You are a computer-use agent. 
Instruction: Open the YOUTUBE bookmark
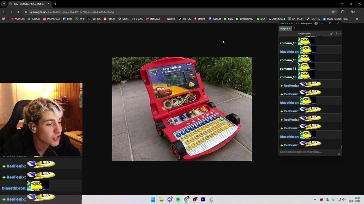(x=18, y=19)
